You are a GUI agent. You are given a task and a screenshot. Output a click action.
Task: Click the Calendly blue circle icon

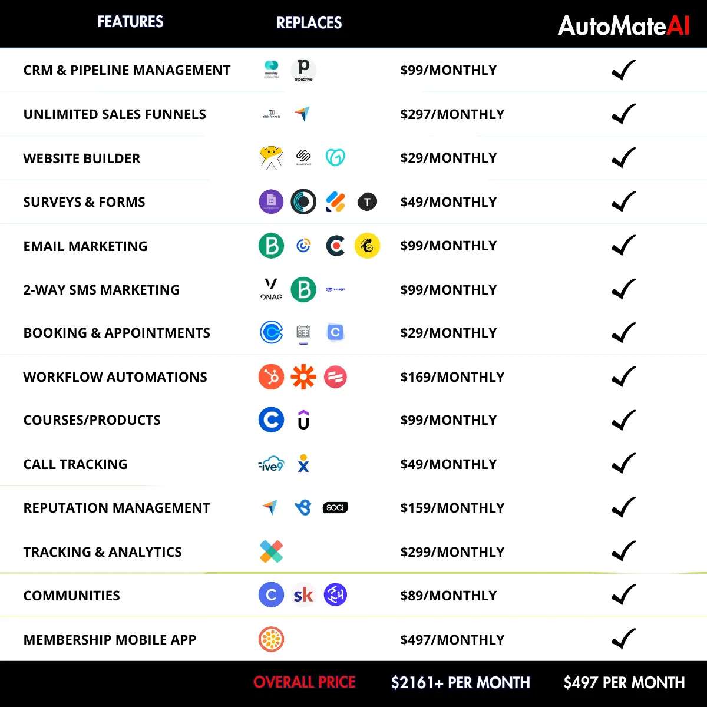tap(271, 332)
